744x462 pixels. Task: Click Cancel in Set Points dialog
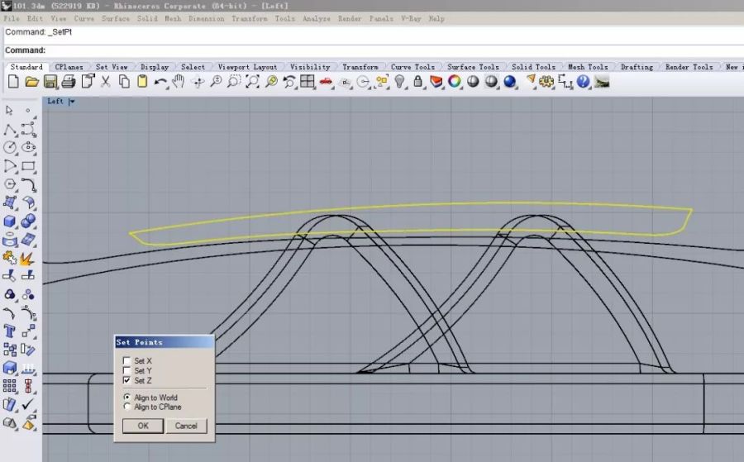[x=186, y=426]
